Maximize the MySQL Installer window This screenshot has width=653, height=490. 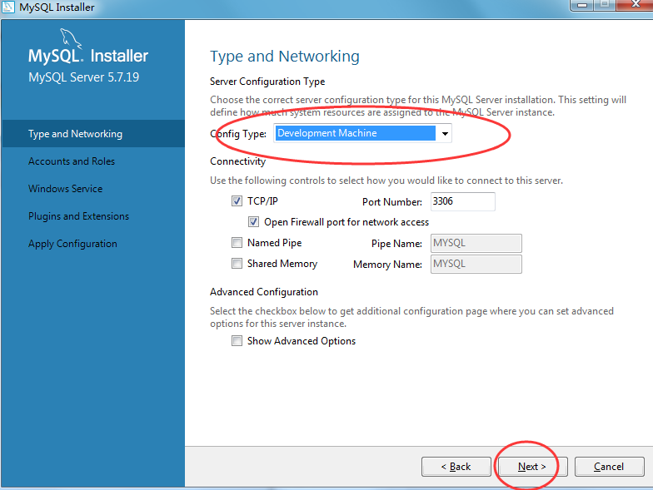pyautogui.click(x=605, y=5)
